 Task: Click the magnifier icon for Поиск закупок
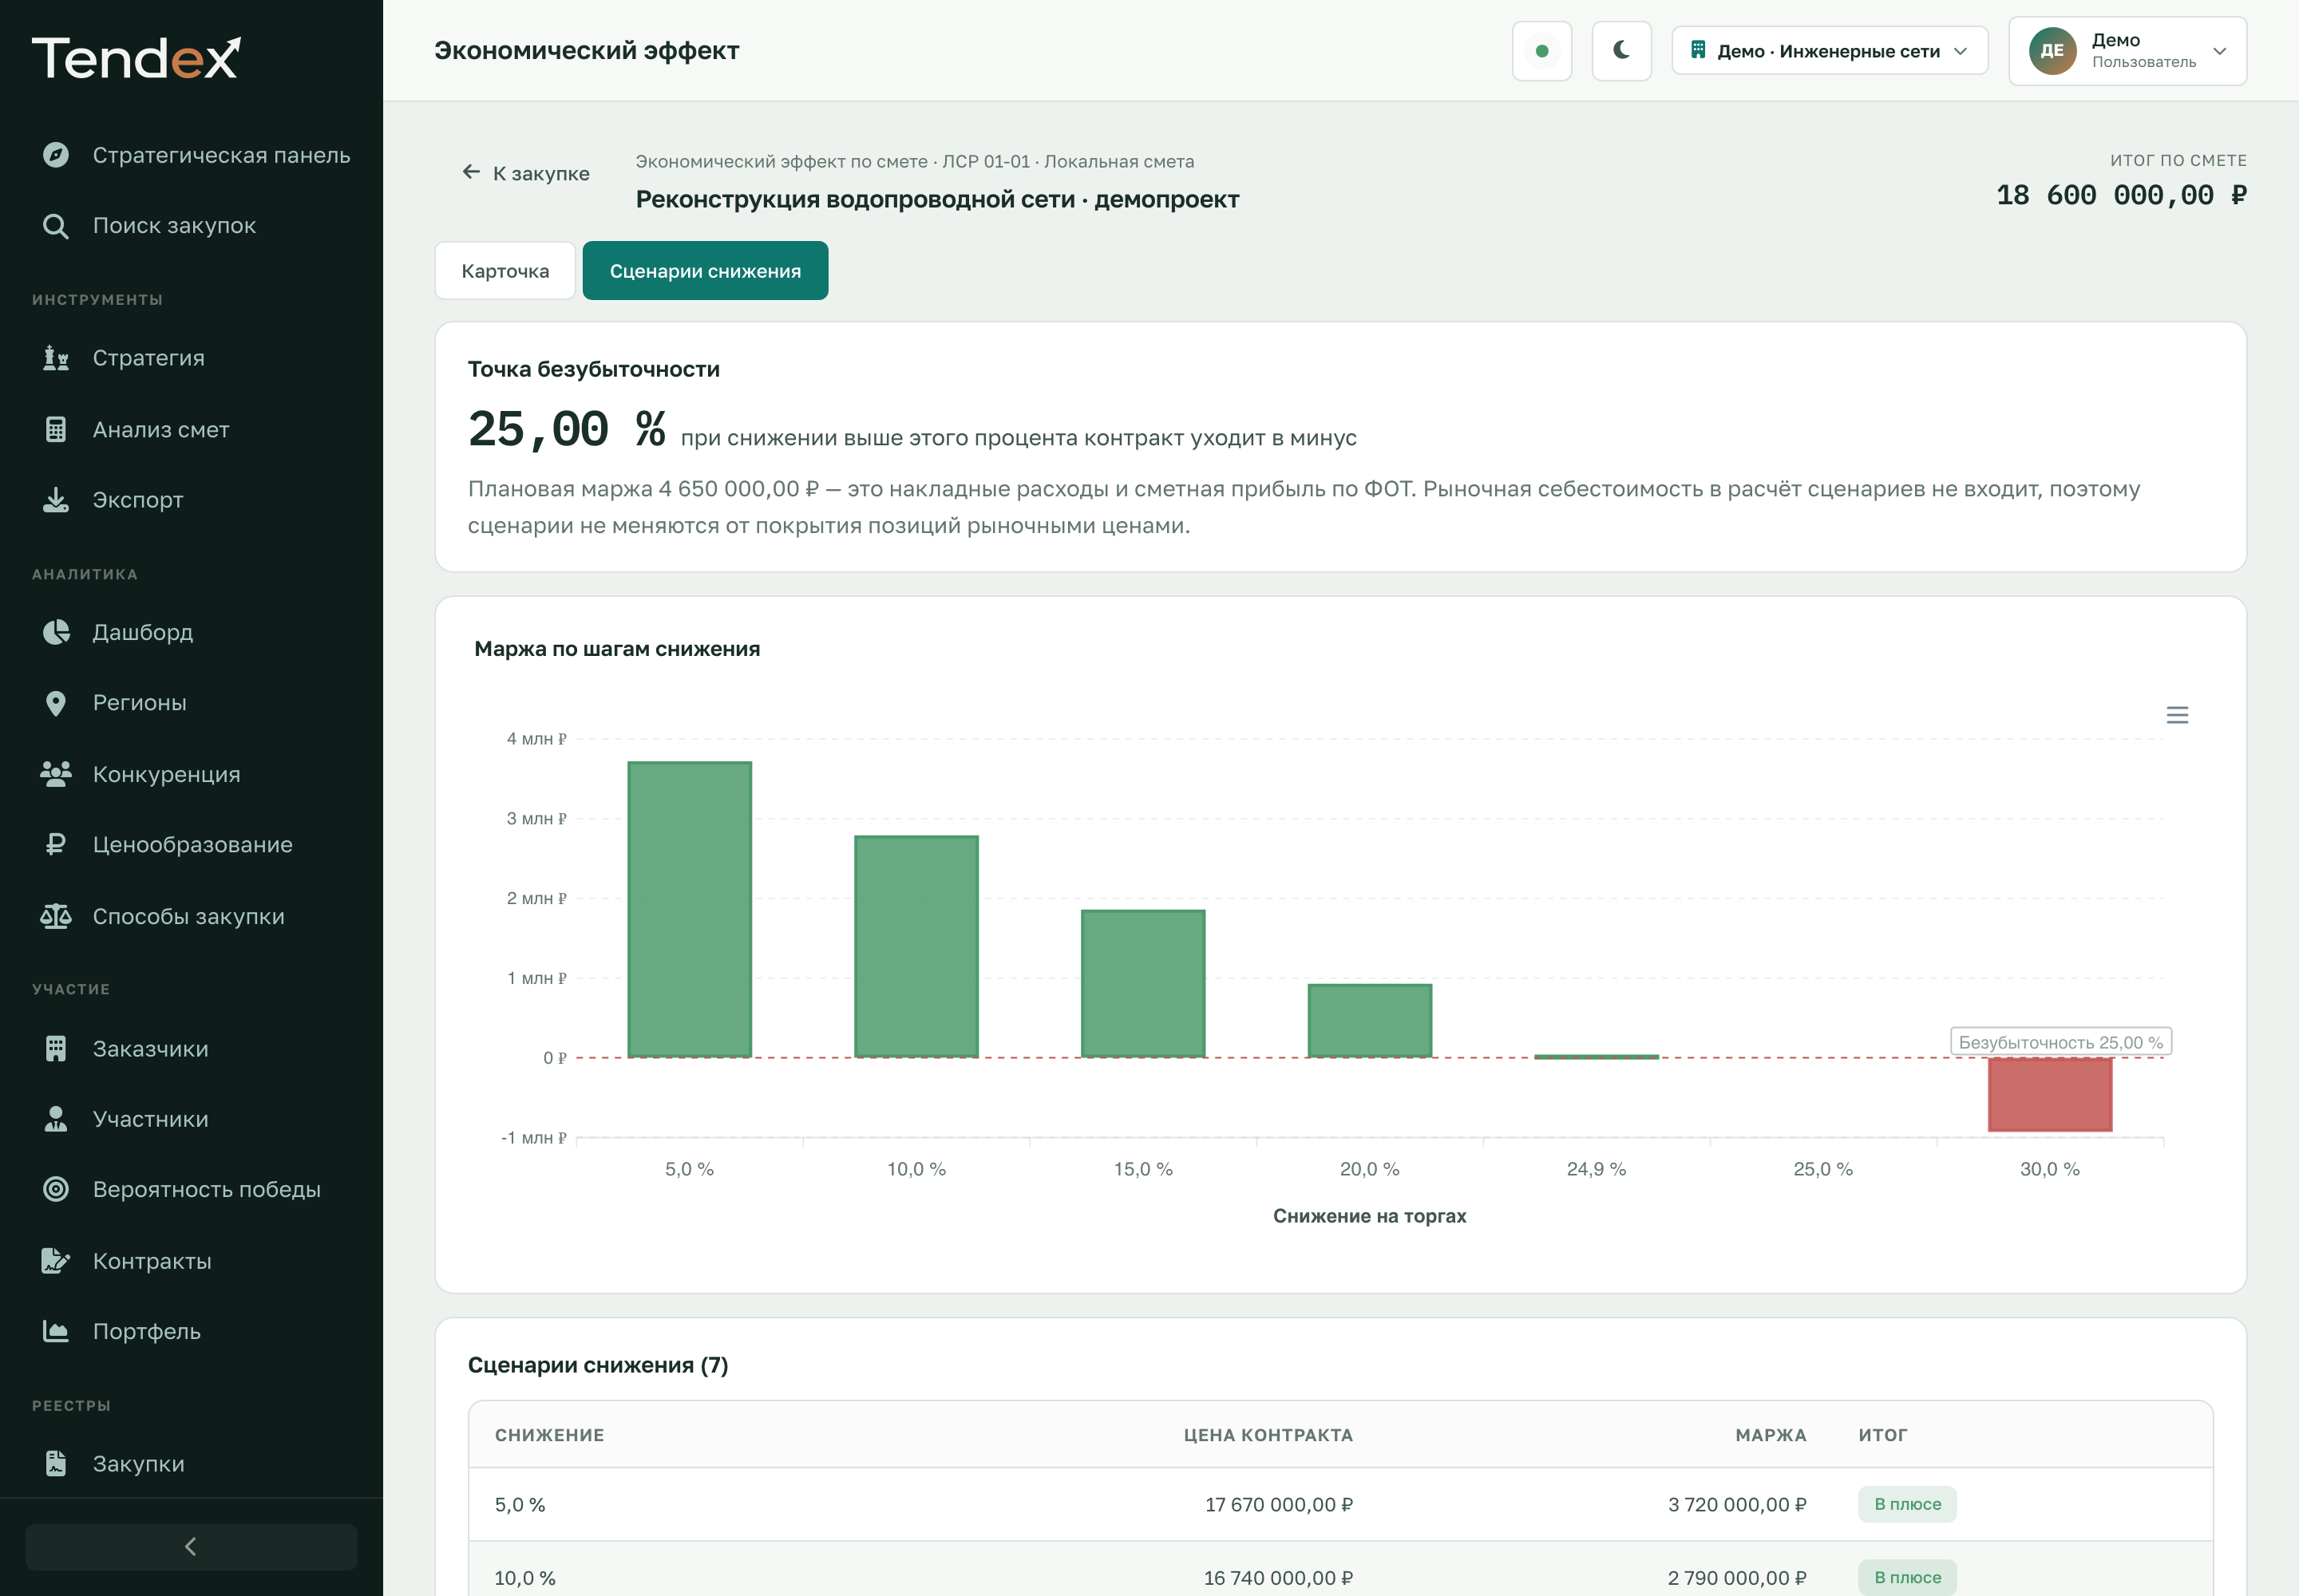click(x=56, y=226)
